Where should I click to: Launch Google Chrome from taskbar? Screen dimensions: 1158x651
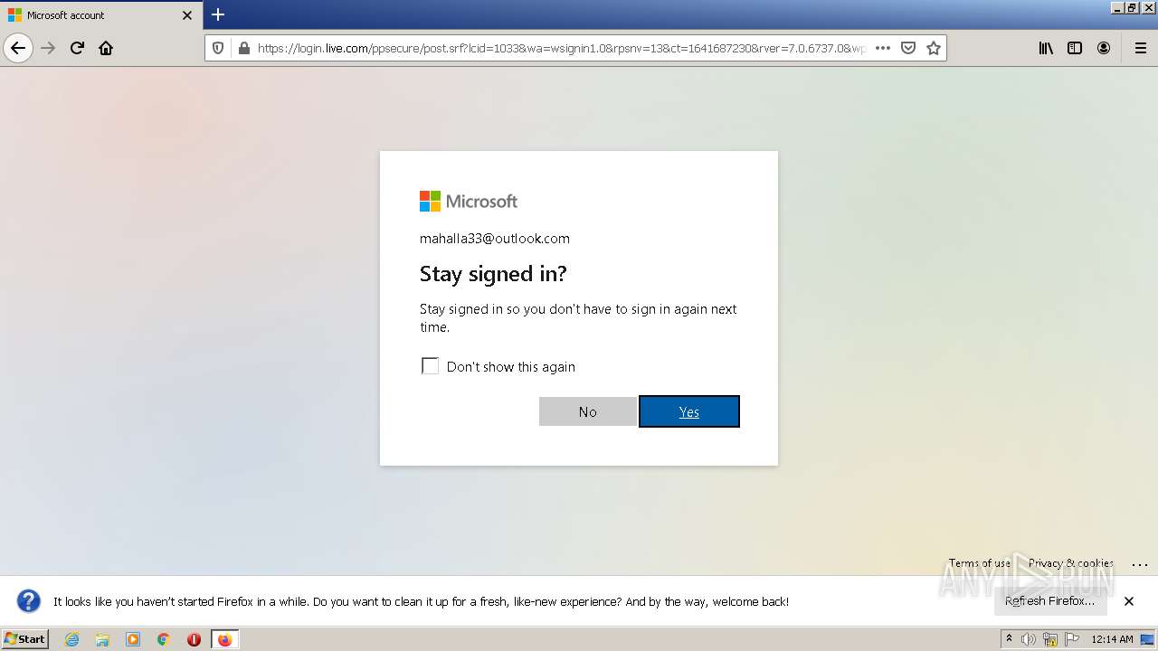164,639
